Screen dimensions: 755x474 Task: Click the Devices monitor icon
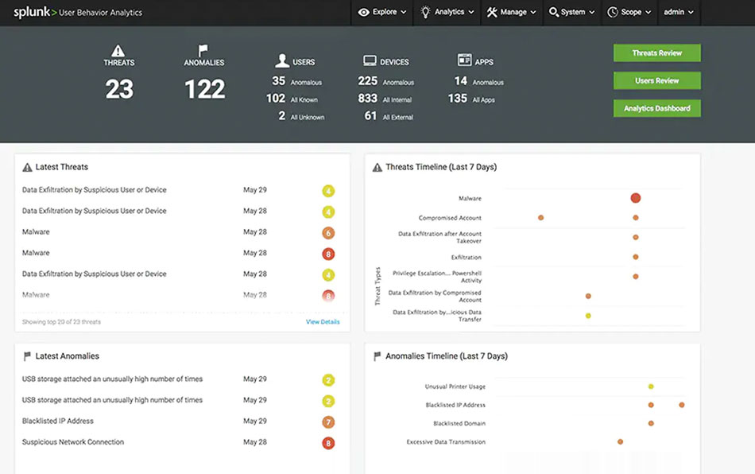click(370, 61)
